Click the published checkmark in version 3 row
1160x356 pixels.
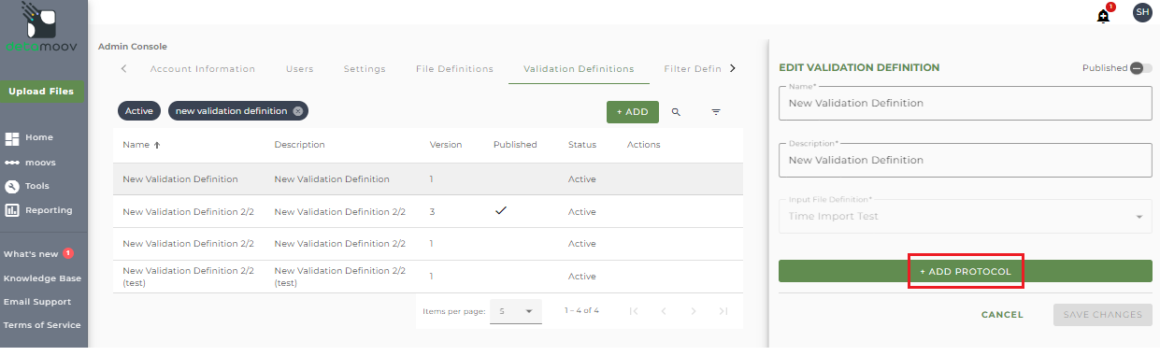501,211
